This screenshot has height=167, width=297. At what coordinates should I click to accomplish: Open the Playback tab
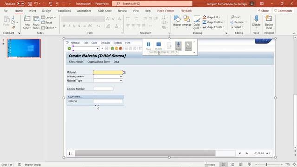coord(186,11)
